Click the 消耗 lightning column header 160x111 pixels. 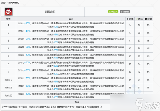pos(139,19)
